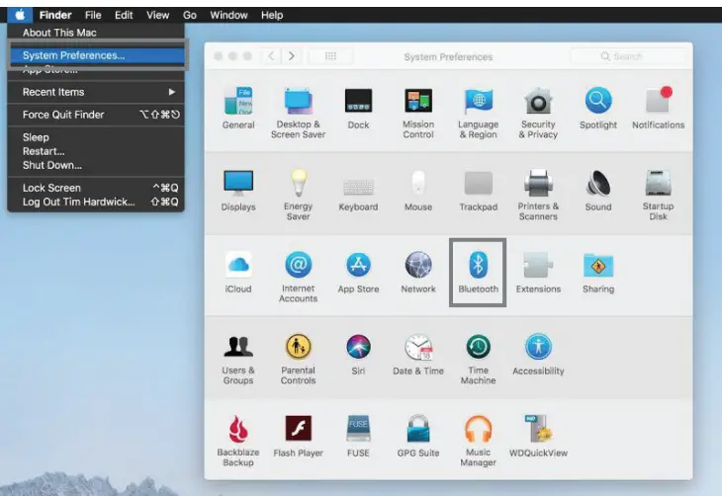Click the Apple logo menu
The width and height of the screenshot is (722, 496).
pos(20,15)
